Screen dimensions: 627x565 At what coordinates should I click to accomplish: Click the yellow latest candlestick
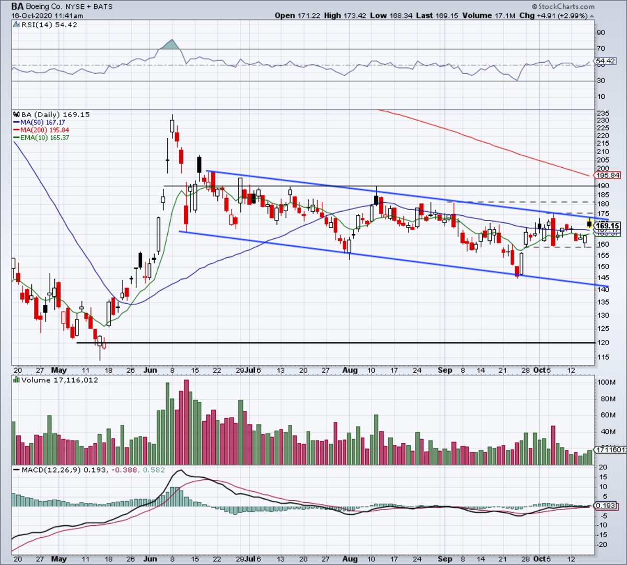[x=590, y=224]
